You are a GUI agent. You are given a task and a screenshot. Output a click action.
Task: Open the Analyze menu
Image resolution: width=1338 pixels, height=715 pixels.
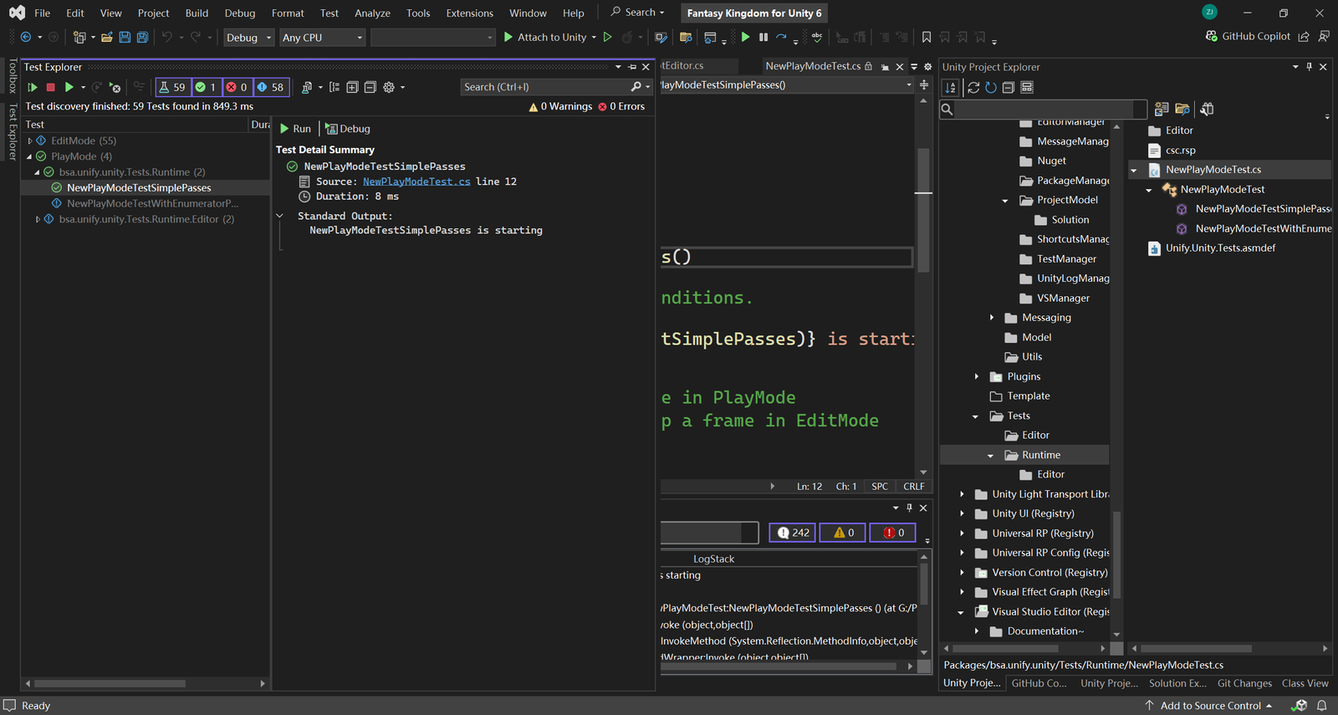tap(372, 13)
